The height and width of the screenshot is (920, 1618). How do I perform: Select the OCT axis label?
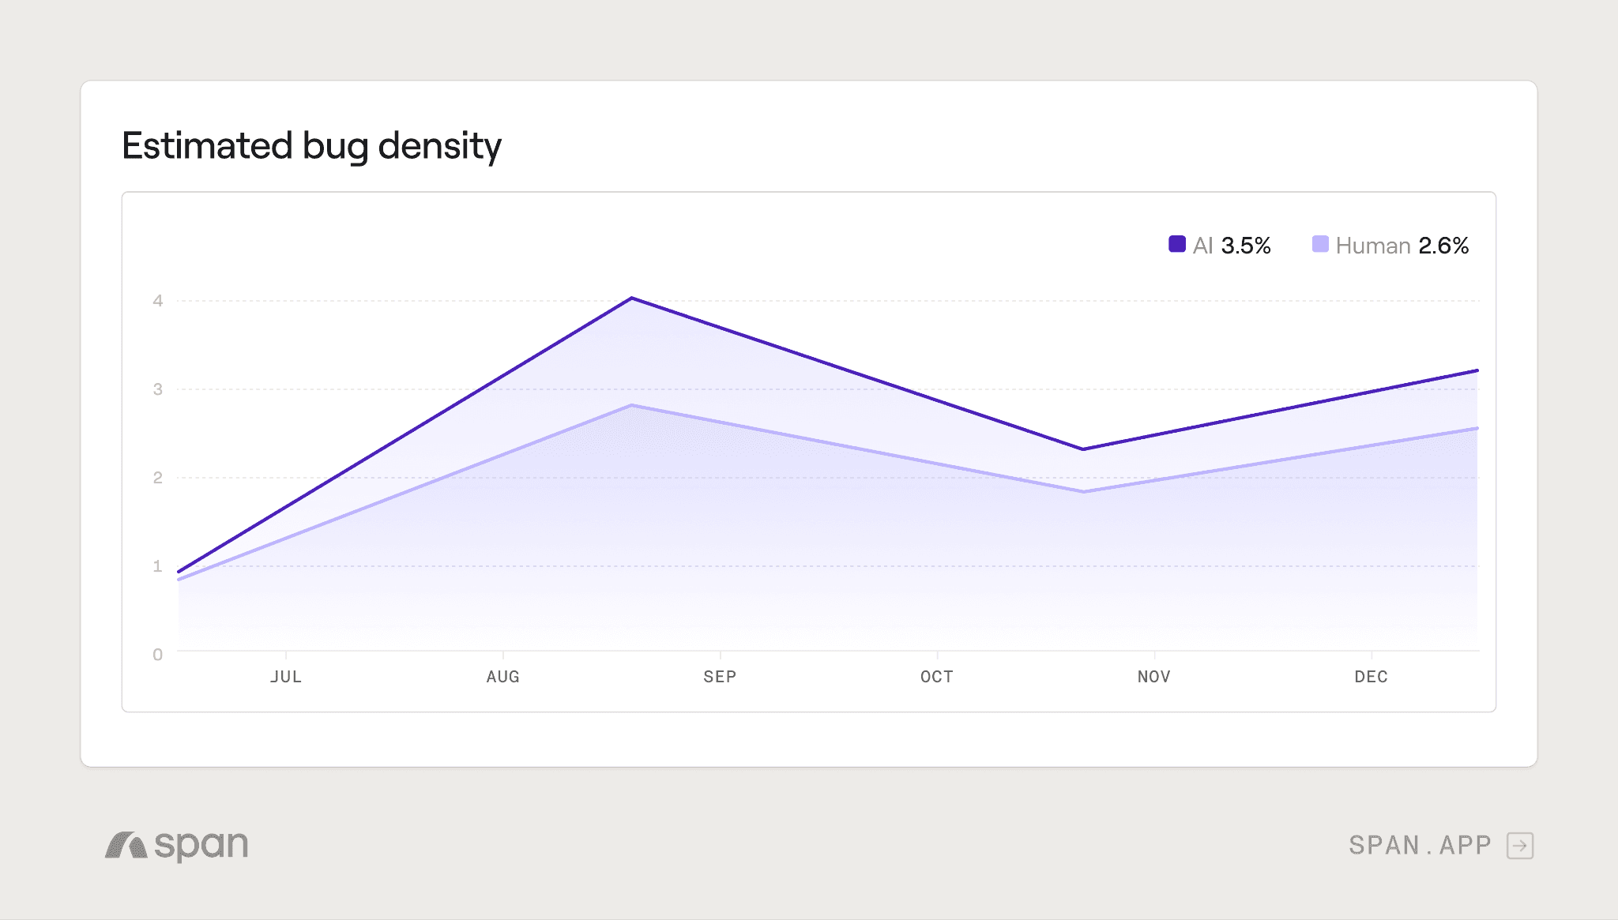point(937,677)
